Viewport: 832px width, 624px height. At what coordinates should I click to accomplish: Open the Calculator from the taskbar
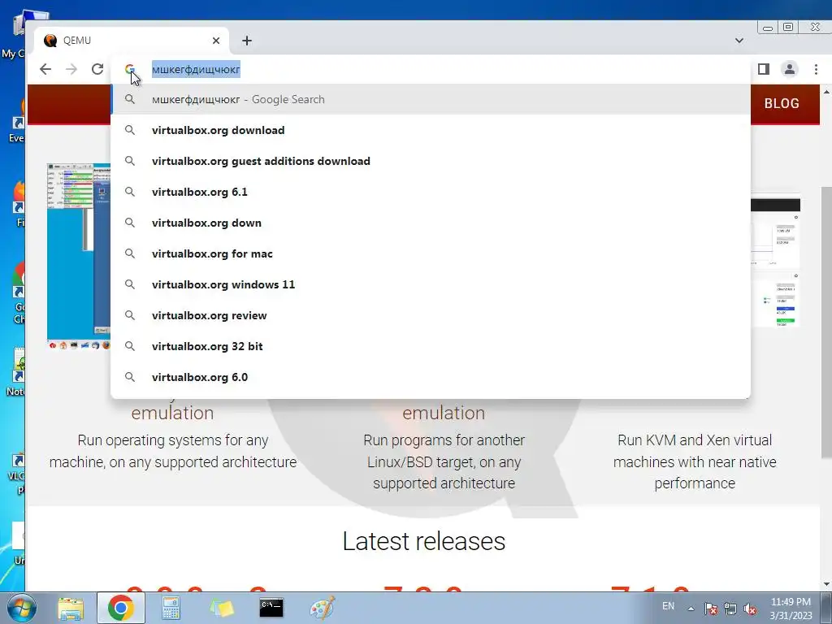point(171,608)
